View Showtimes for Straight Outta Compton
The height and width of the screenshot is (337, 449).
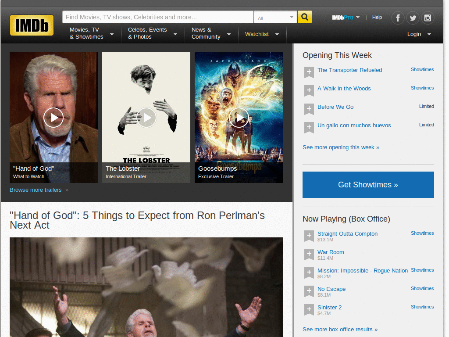coord(422,233)
